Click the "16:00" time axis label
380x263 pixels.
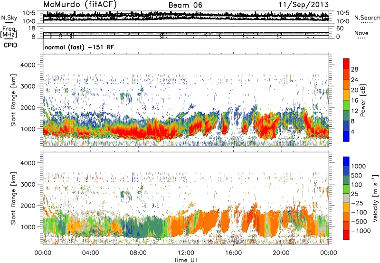[233, 253]
